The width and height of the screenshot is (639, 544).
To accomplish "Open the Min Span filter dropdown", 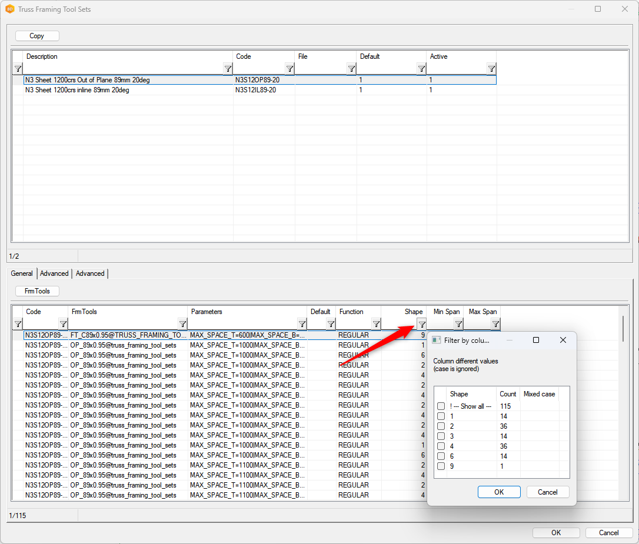I will point(458,324).
